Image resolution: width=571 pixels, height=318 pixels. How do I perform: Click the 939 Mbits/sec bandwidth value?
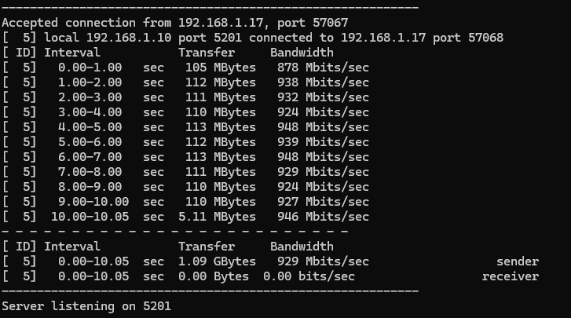[323, 142]
